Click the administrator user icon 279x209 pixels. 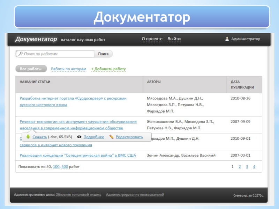[x=227, y=39]
